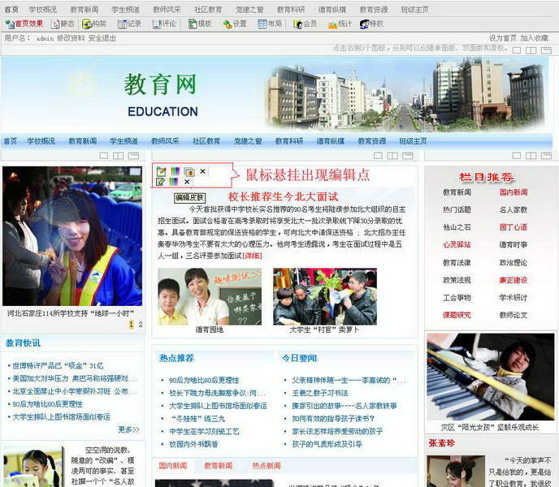The width and height of the screenshot is (559, 487).
Task: Click the lower-row rainbow skin color icon in the hover toolbar
Action: coord(173,182)
